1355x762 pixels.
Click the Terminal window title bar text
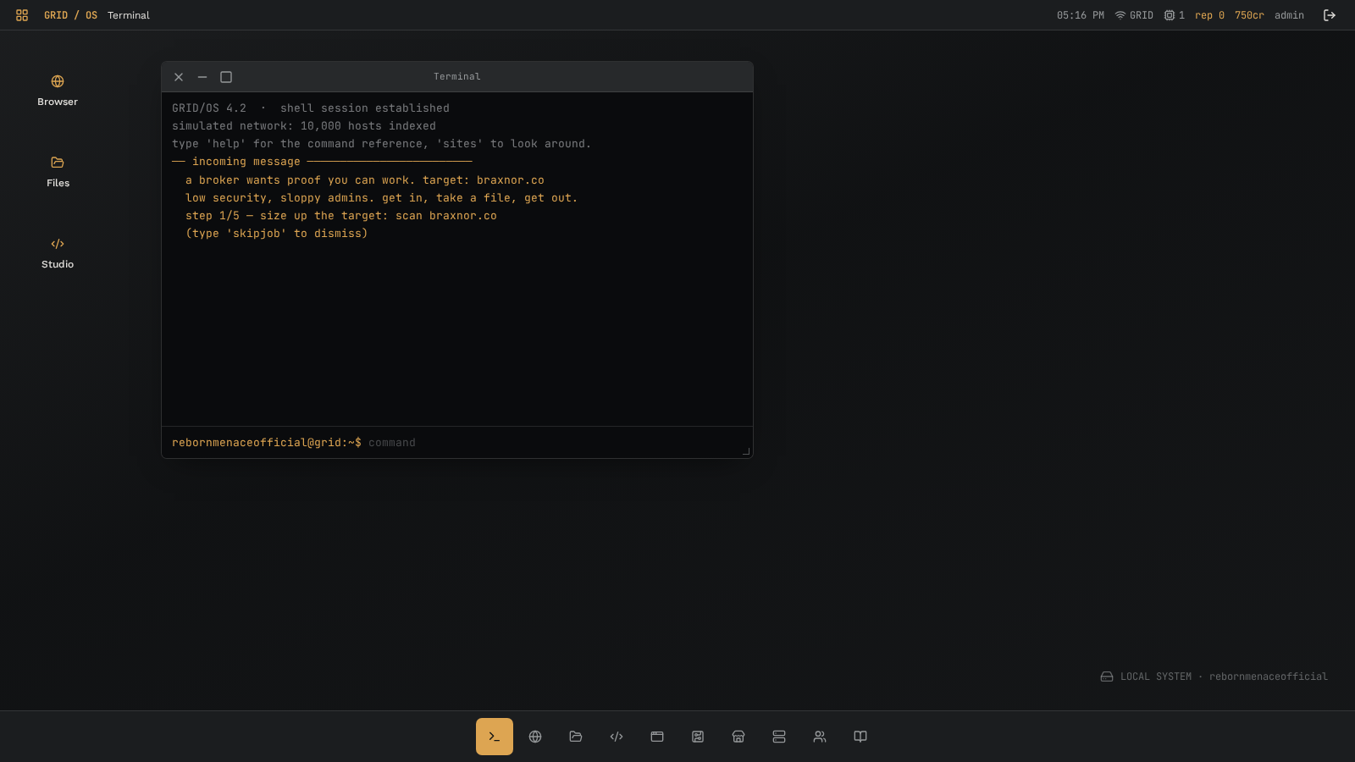pos(457,76)
